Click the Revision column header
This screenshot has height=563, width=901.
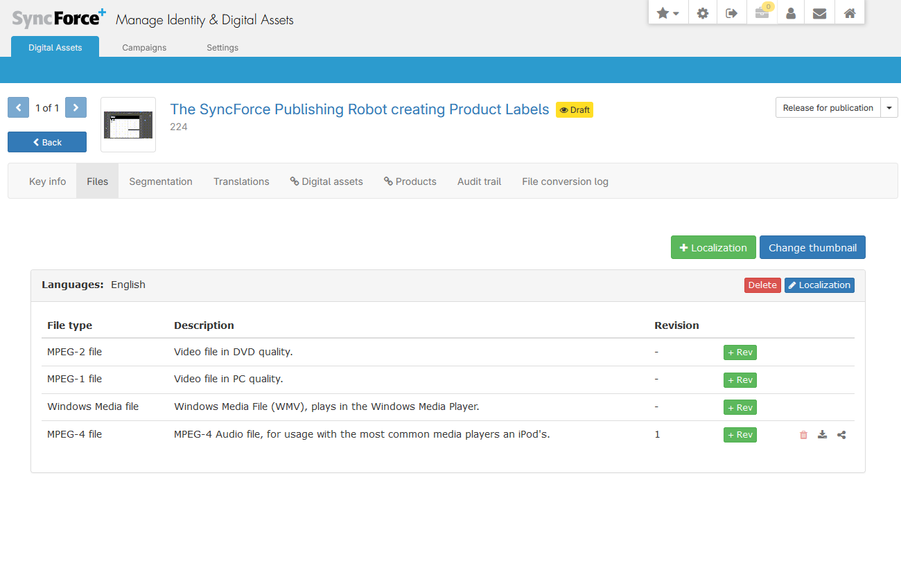point(676,325)
